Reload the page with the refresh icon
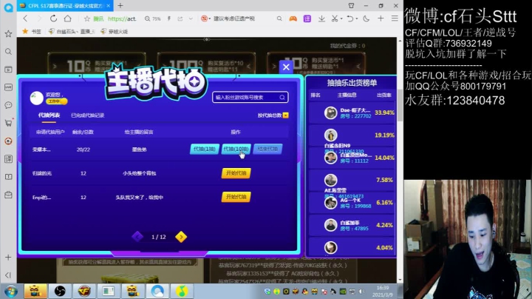 [53, 19]
